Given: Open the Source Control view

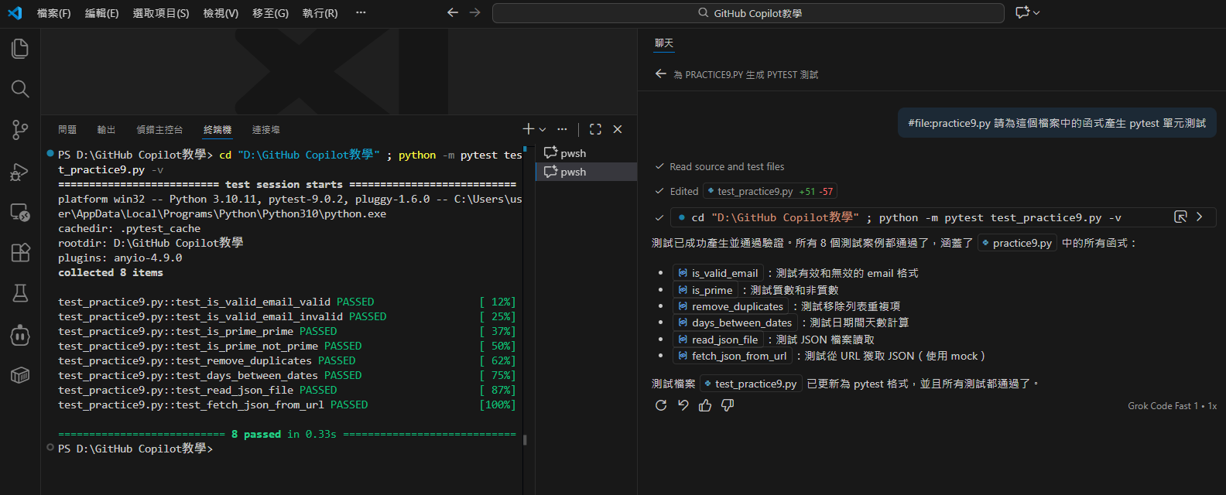Looking at the screenshot, I should [x=20, y=130].
